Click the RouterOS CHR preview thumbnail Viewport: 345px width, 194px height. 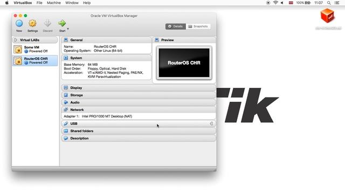[x=184, y=63]
